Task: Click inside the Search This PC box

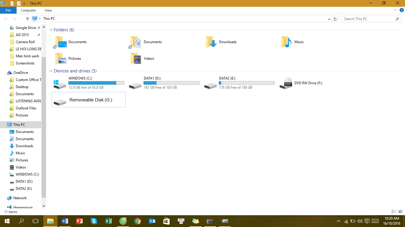Action: [368, 19]
